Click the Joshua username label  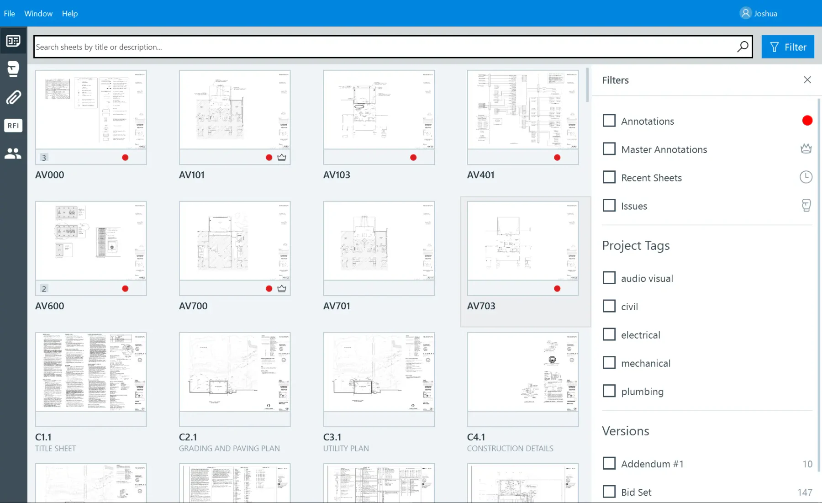pyautogui.click(x=766, y=13)
